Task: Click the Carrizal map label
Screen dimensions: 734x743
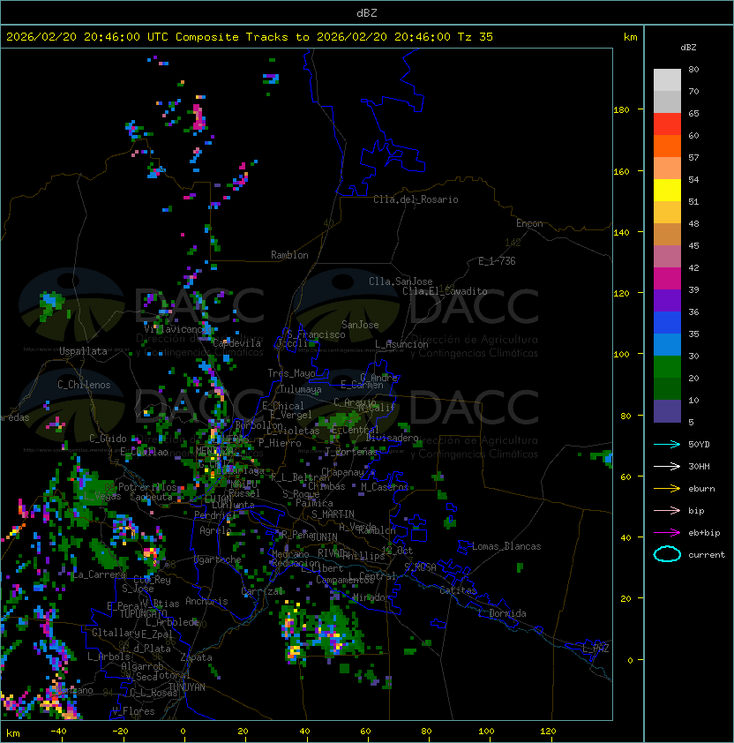Action: pyautogui.click(x=262, y=591)
